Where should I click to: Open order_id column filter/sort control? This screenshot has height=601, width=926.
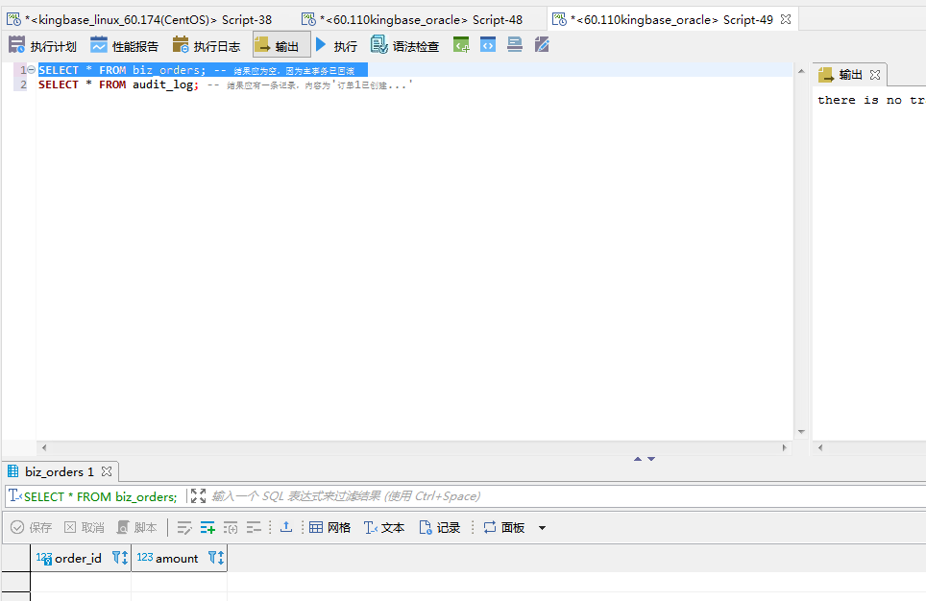point(119,558)
